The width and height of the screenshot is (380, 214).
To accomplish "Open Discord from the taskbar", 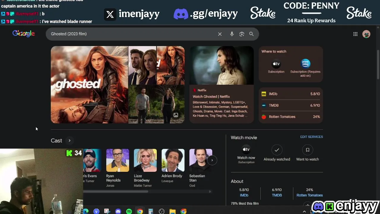I will (118, 211).
